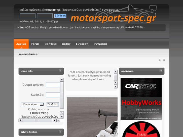Click the Ιούλιος 08, 2011 date text
The width and height of the screenshot is (183, 137).
pyautogui.click(x=39, y=21)
